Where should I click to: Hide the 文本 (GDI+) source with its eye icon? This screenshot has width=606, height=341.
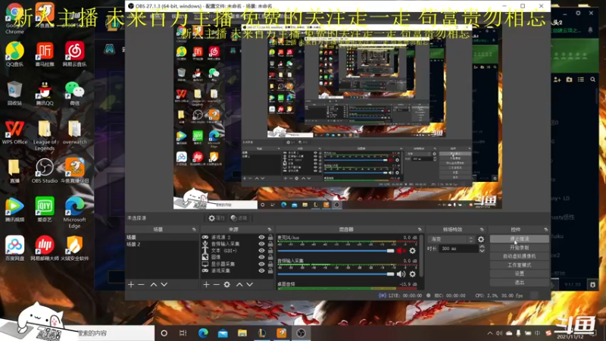(261, 251)
